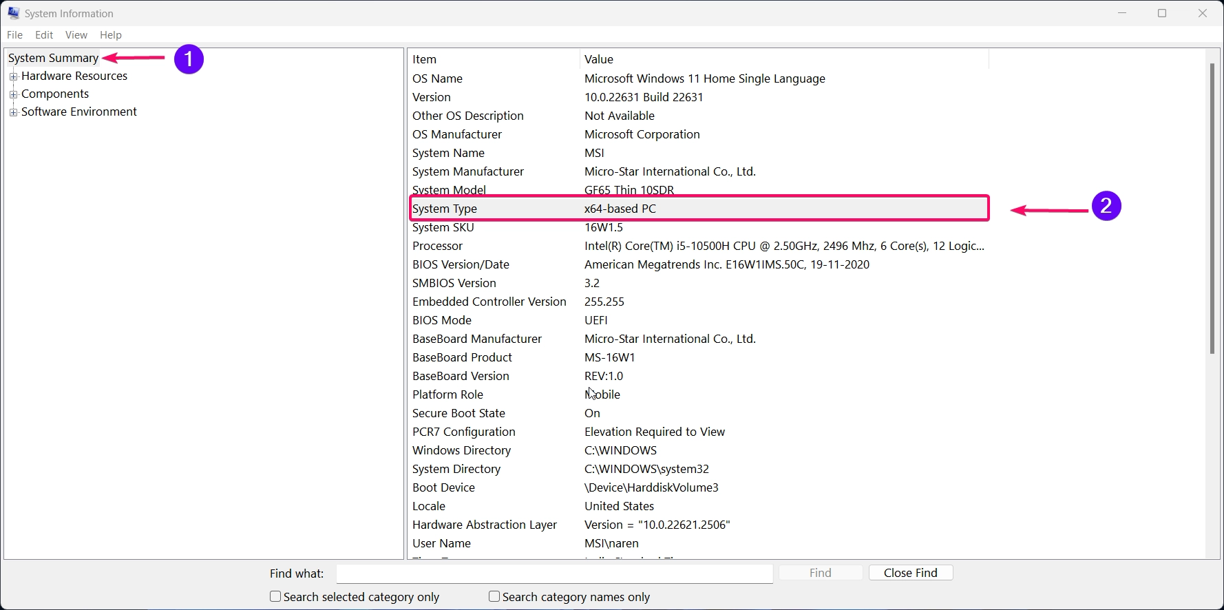Maximize the System Information window

pos(1162,13)
